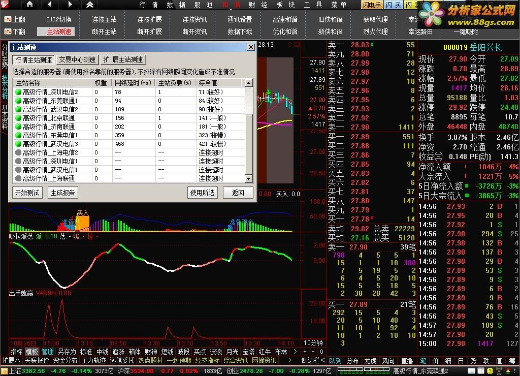This screenshot has width=520, height=376.
Task: Click the 生成报告 button
Action: point(62,193)
